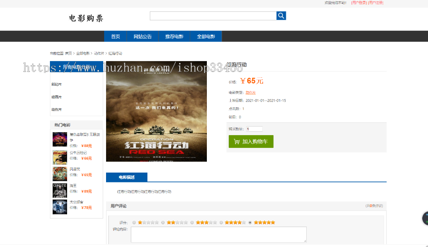Image resolution: width=428 pixels, height=247 pixels.
Task: Click the 海王 poster thumbnail
Action: click(x=60, y=191)
